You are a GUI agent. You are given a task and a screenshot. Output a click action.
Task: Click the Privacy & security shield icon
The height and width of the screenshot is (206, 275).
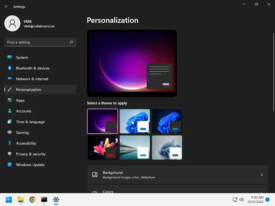(x=10, y=154)
